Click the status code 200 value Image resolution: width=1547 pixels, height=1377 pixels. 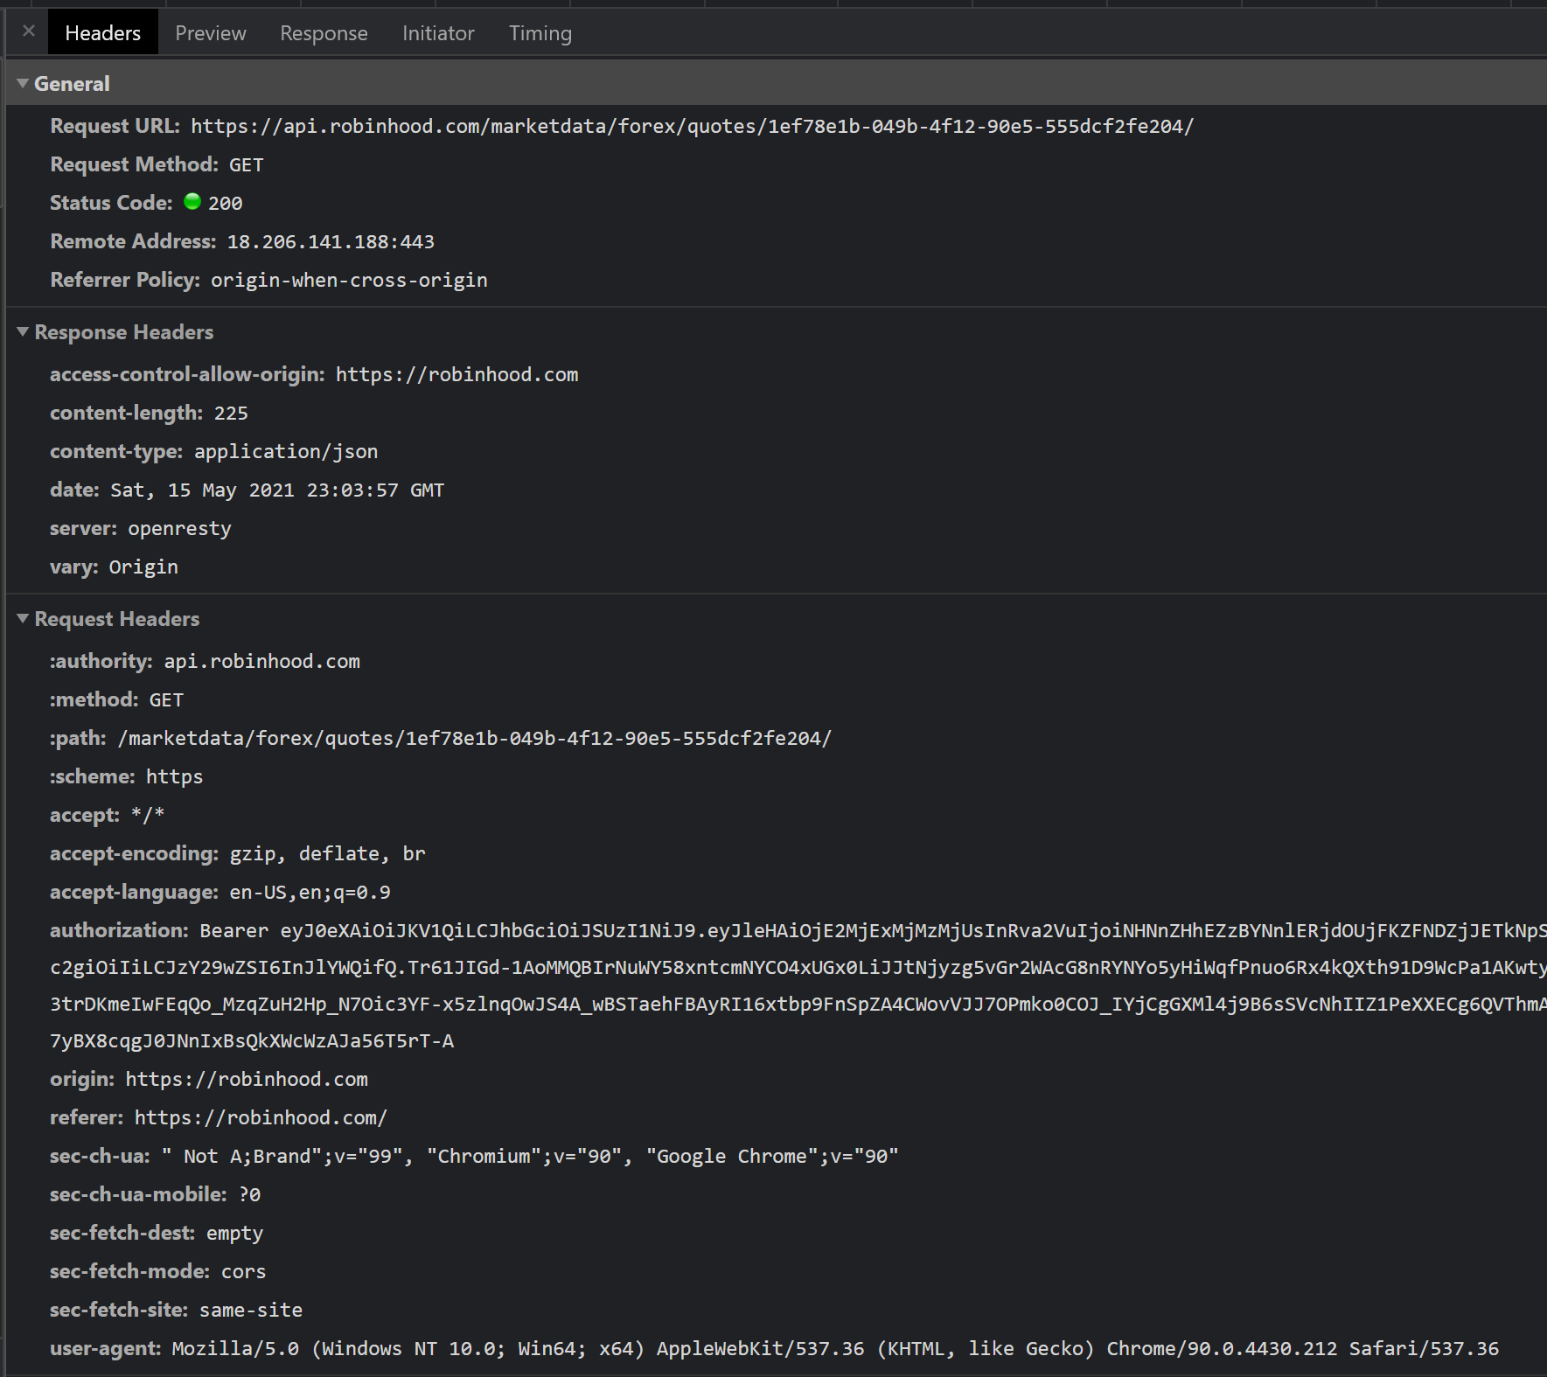tap(225, 203)
